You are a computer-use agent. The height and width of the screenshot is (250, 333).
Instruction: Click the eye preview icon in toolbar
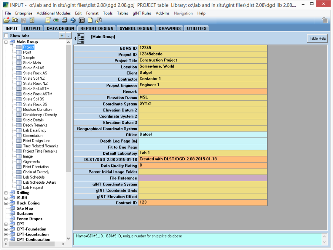pyautogui.click(x=56, y=20)
